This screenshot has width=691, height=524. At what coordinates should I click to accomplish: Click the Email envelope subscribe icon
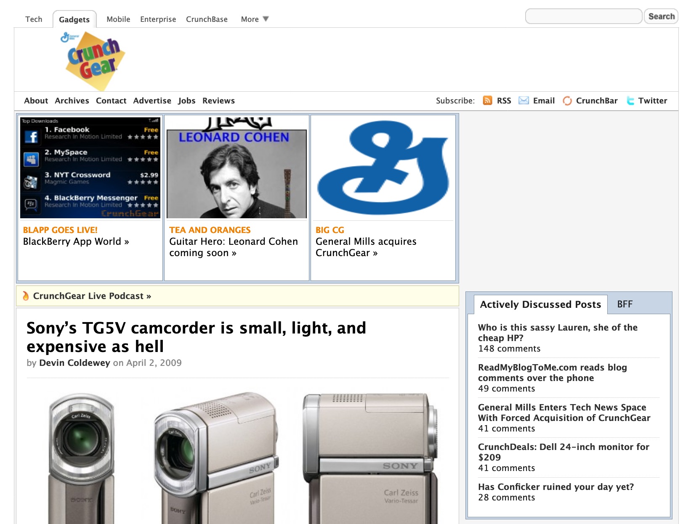[x=524, y=101]
